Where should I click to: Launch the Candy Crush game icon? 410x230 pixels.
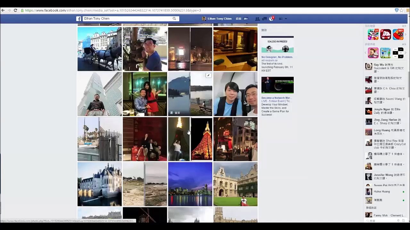click(398, 34)
